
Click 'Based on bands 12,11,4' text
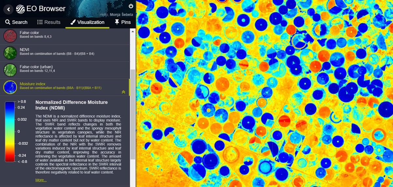[37, 71]
